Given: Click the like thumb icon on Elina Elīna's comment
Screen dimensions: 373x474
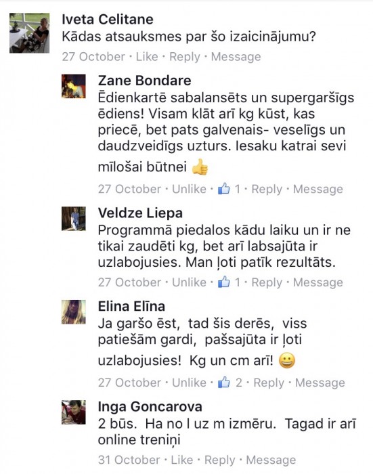Looking at the screenshot, I should click(x=223, y=382).
